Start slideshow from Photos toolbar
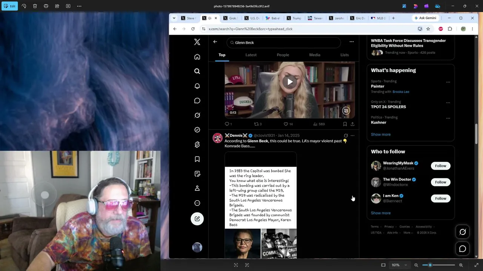The width and height of the screenshot is (483, 271). coord(68,6)
